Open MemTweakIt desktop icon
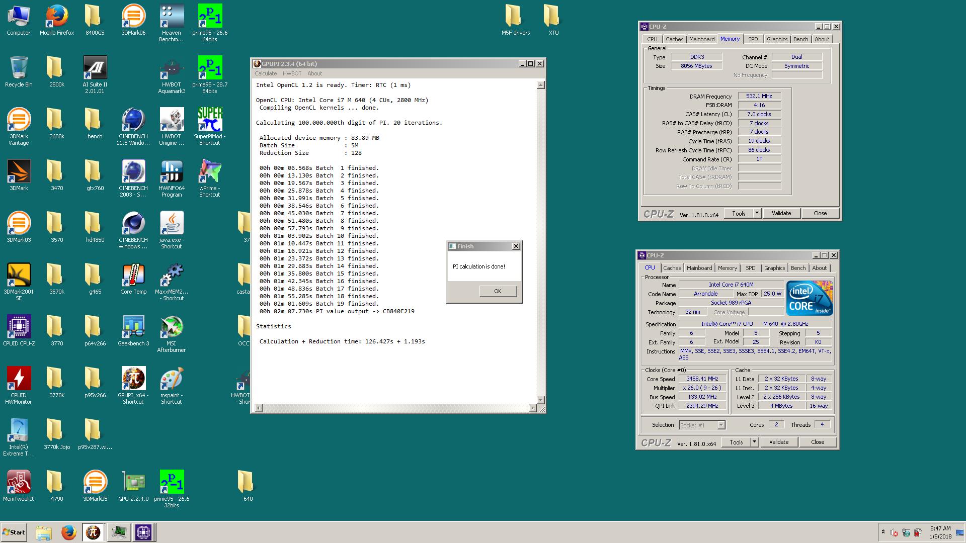 point(19,486)
